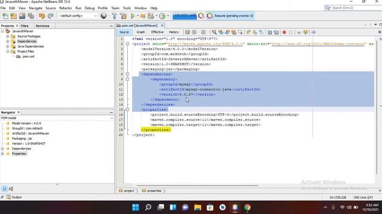
Task: Click the Save All toolbar icon
Action: [31, 16]
